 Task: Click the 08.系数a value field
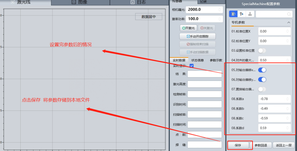coord(272,99)
